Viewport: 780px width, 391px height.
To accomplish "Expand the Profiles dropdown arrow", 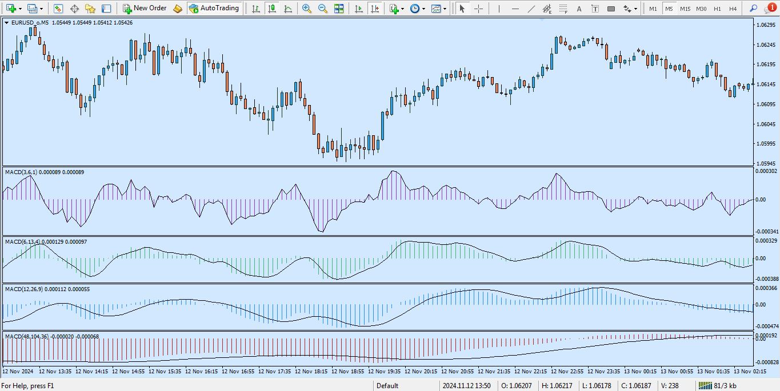I will pyautogui.click(x=41, y=9).
